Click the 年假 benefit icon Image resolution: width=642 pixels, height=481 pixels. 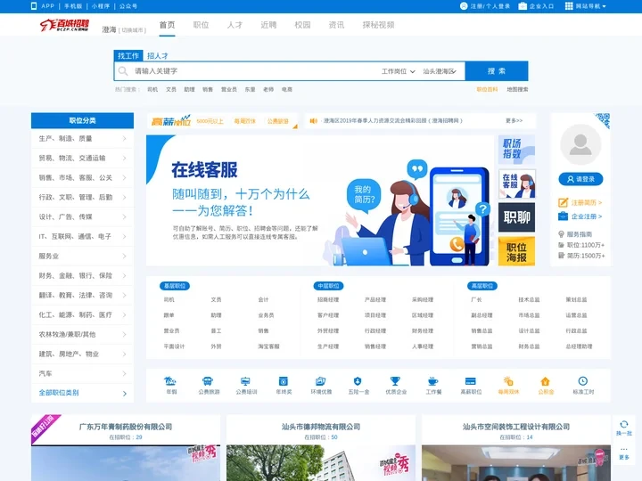pos(170,381)
